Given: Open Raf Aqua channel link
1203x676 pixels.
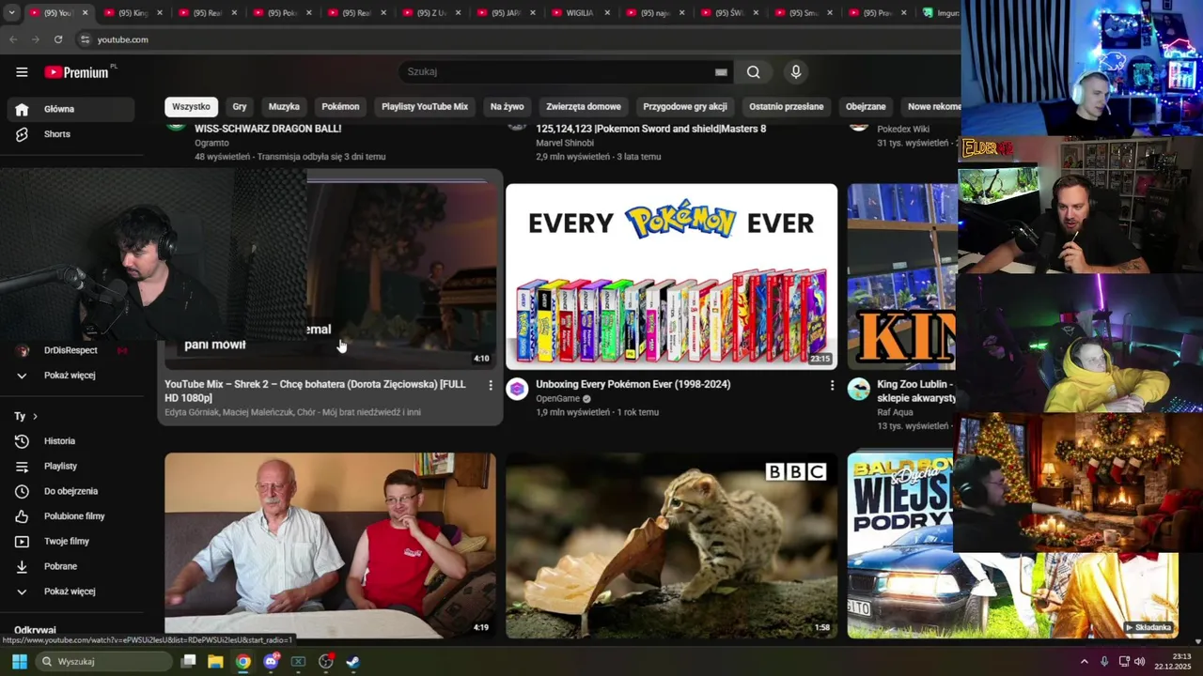Looking at the screenshot, I should pos(897,411).
